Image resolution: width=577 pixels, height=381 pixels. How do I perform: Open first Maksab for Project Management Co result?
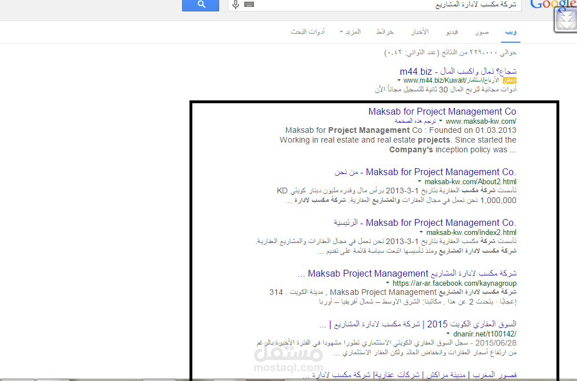point(442,111)
